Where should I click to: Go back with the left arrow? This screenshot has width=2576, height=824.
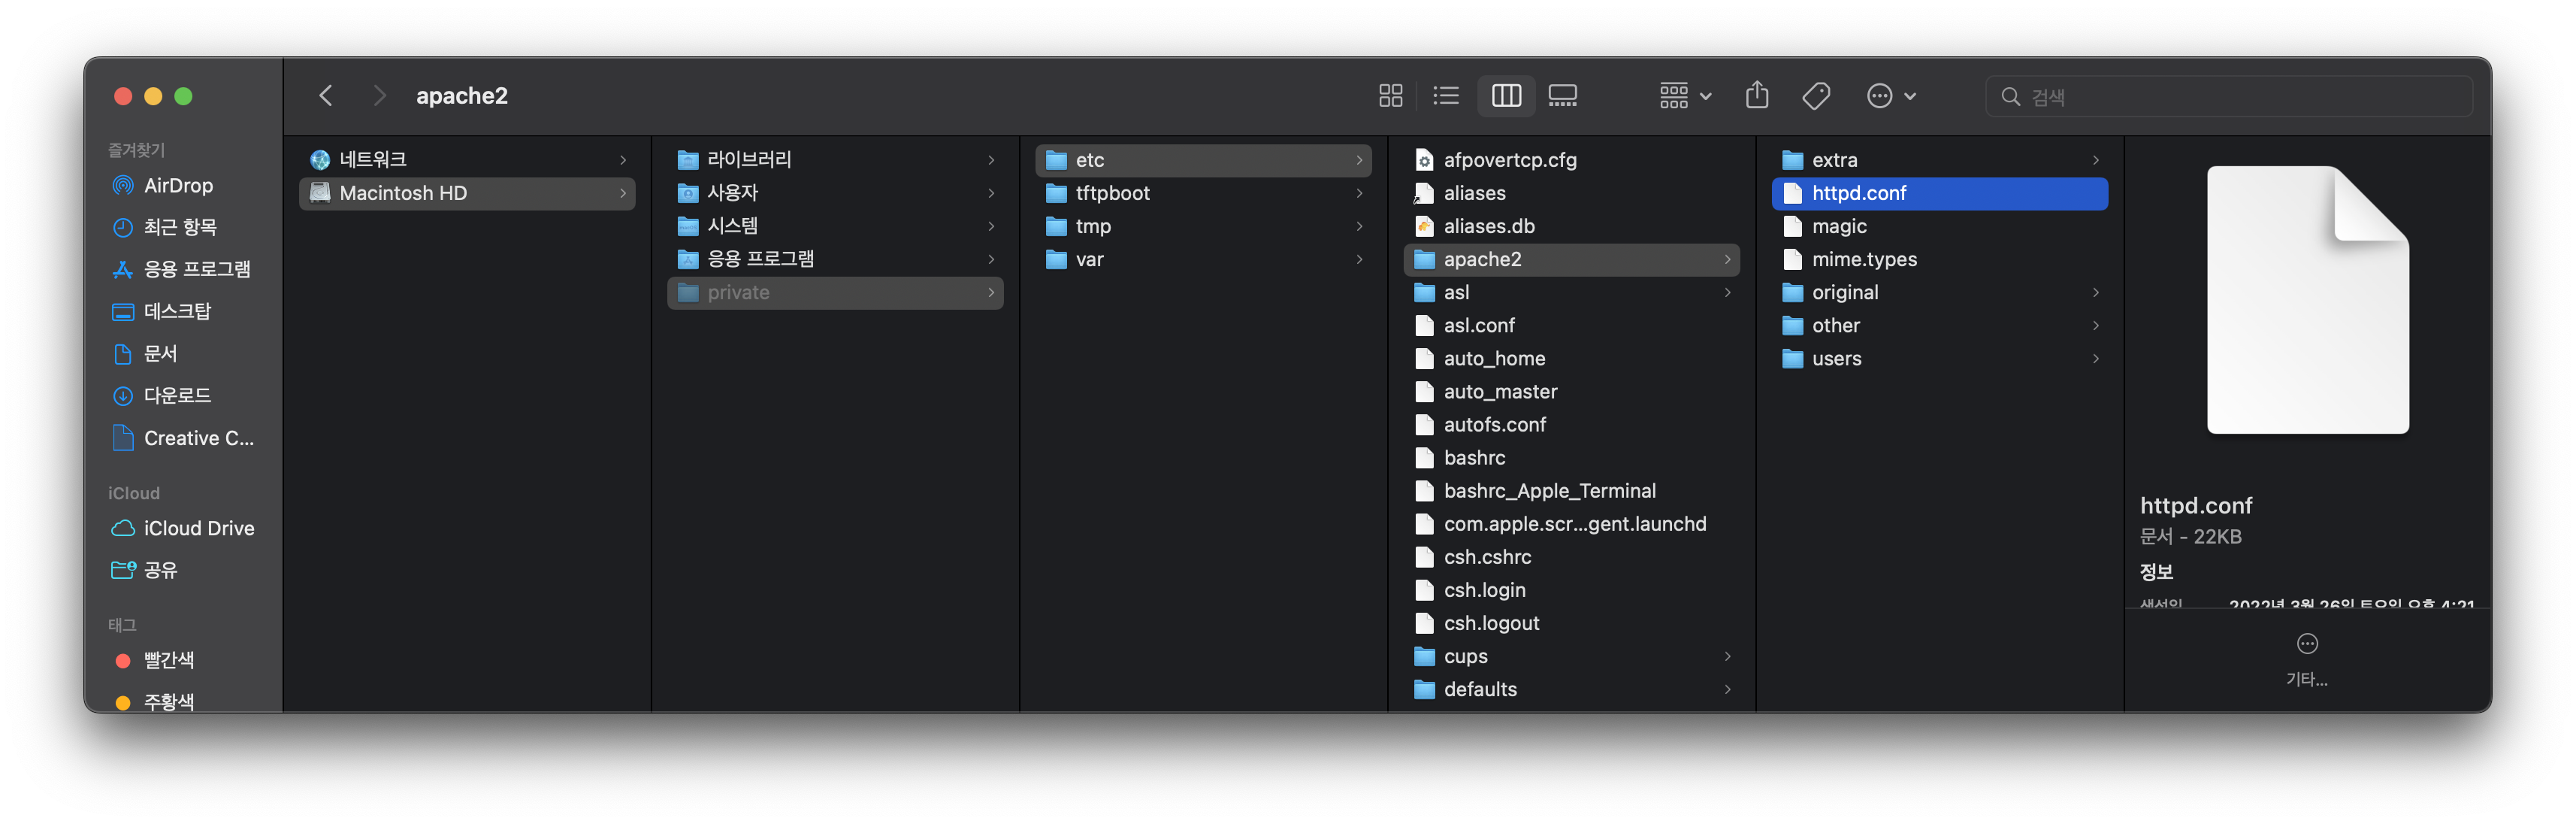click(326, 96)
